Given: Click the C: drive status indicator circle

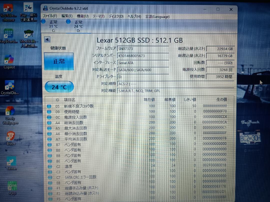Looking at the screenshot, I should coord(43,22).
